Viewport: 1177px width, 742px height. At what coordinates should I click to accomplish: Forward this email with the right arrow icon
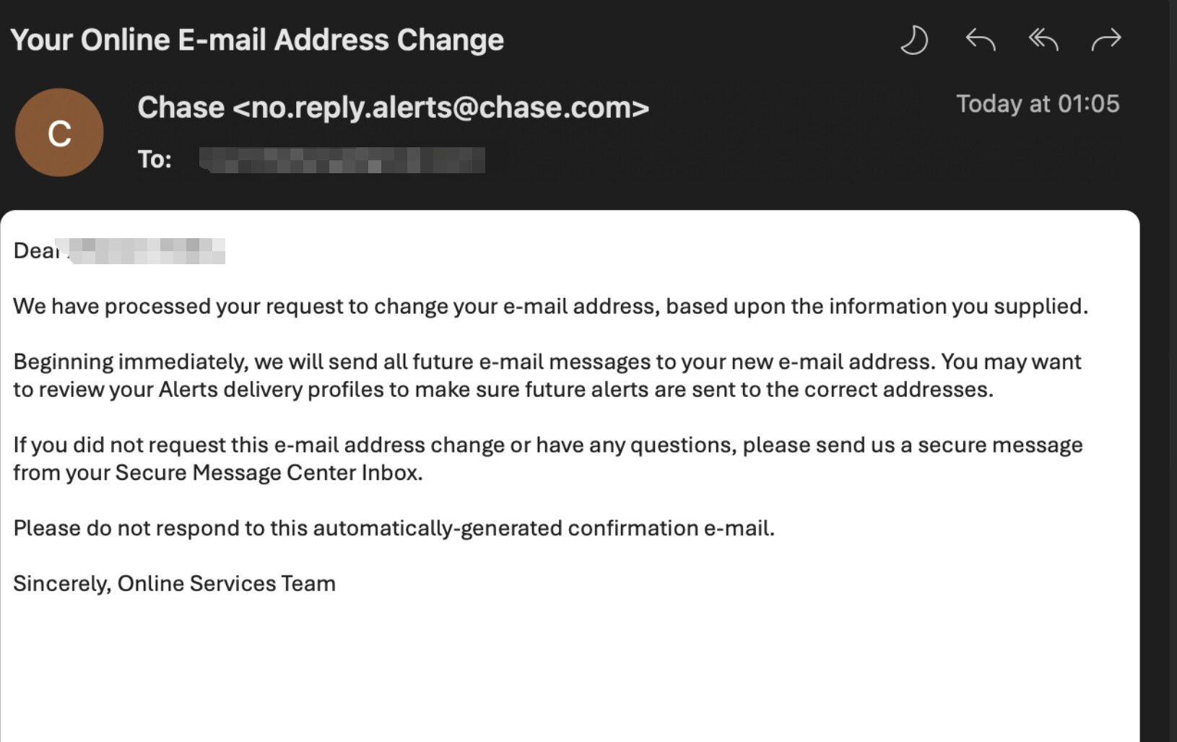[1106, 40]
